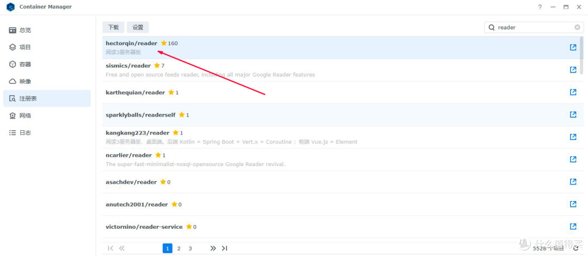
Task: Clear the reader search text
Action: tap(578, 27)
